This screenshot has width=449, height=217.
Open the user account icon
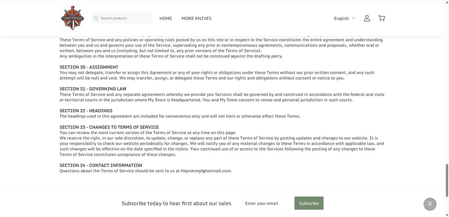pyautogui.click(x=367, y=18)
